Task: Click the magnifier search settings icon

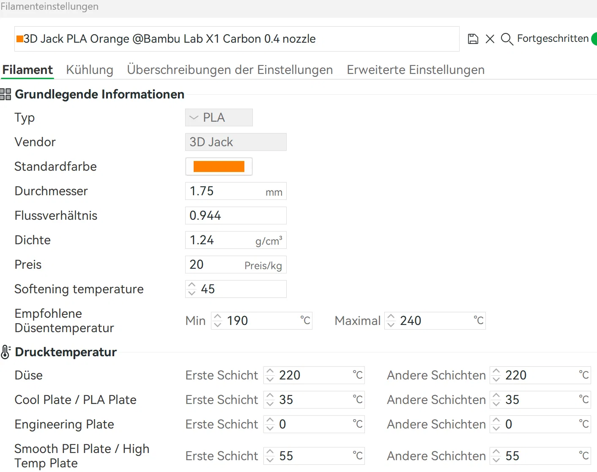Action: [x=507, y=39]
